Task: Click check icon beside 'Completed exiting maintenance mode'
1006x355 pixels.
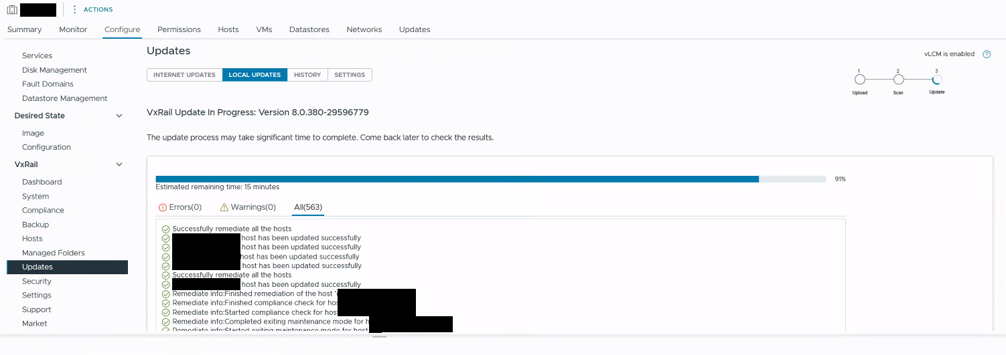Action: [166, 322]
